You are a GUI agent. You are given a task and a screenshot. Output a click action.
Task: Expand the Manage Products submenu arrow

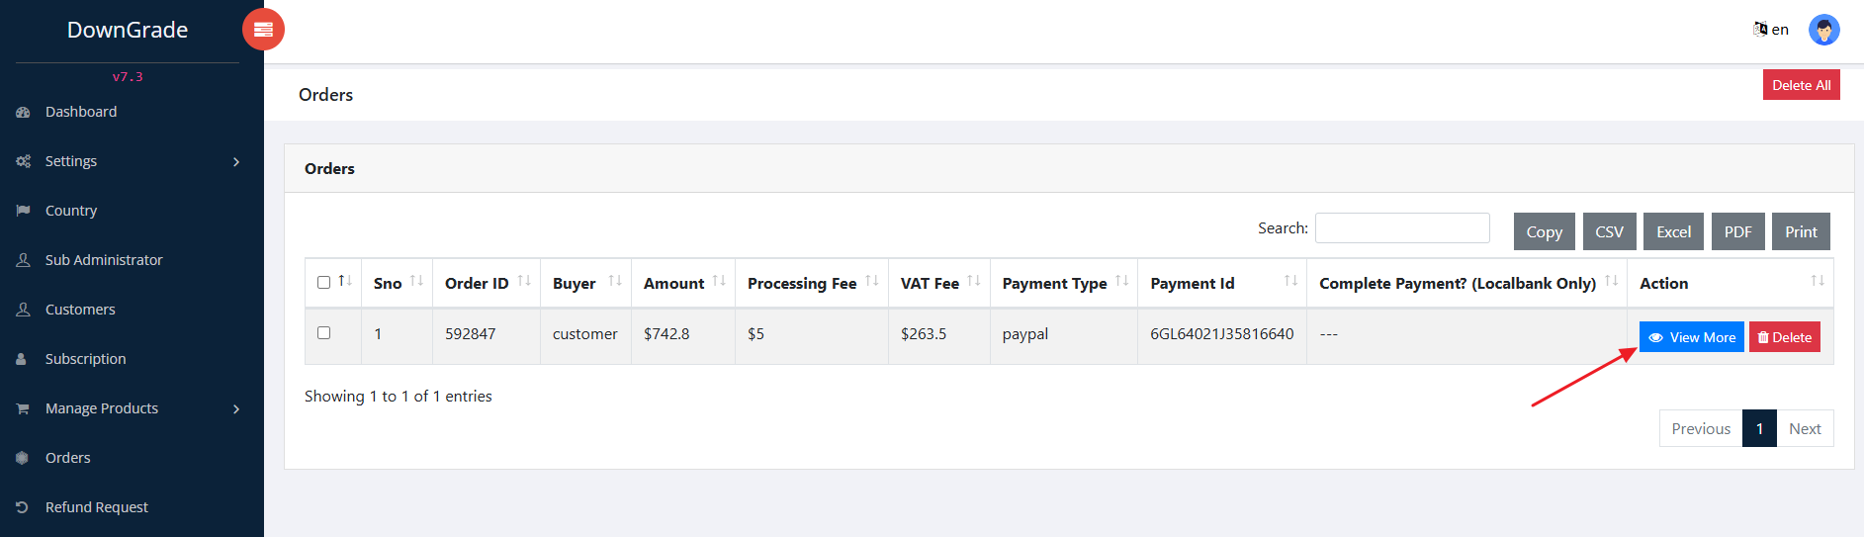[236, 408]
